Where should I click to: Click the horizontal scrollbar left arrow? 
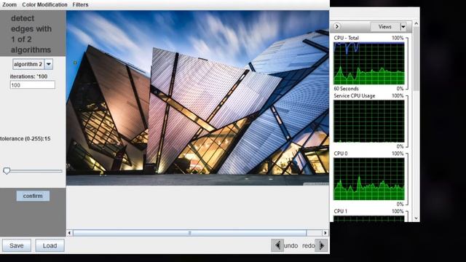click(x=69, y=233)
